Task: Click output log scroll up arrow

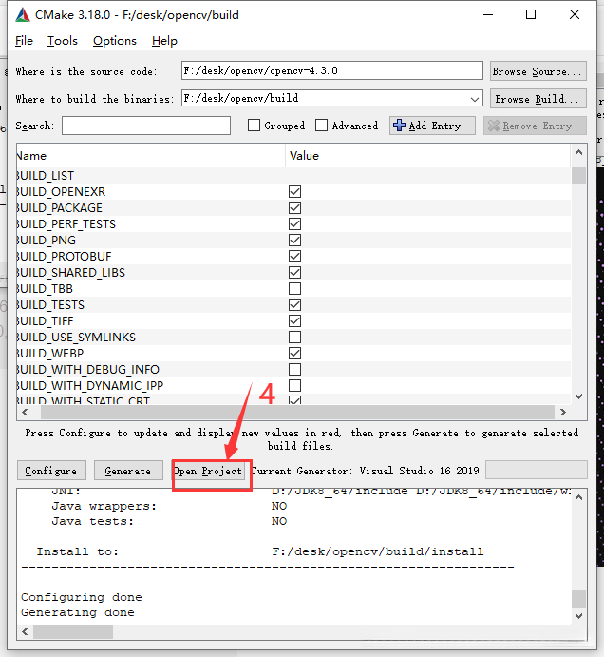Action: click(x=579, y=497)
